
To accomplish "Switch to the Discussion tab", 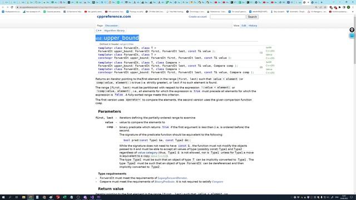I will [x=111, y=26].
